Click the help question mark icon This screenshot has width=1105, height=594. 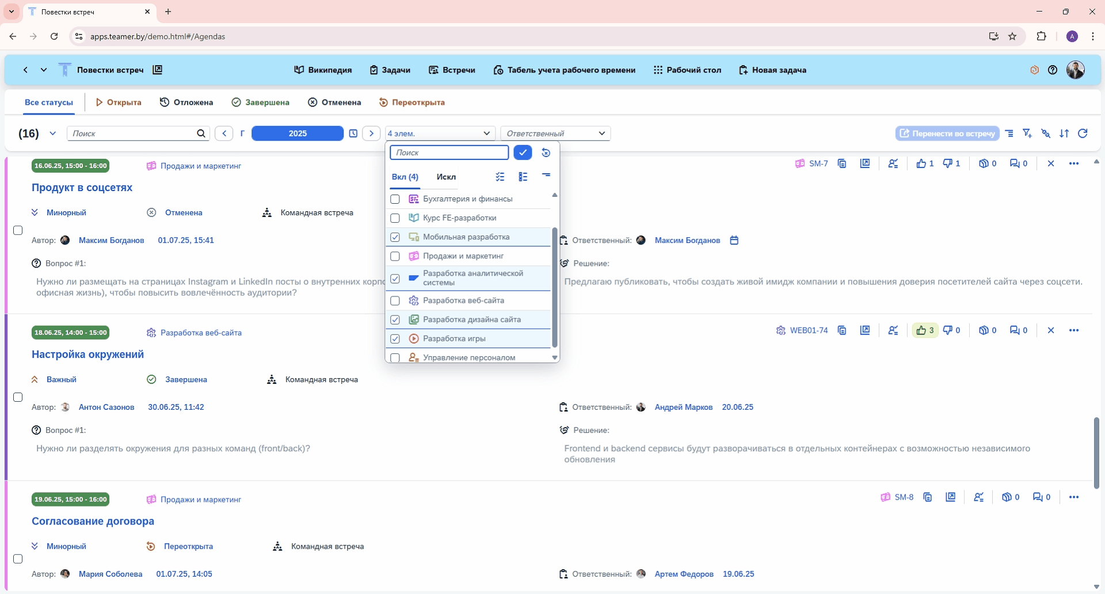[1053, 70]
